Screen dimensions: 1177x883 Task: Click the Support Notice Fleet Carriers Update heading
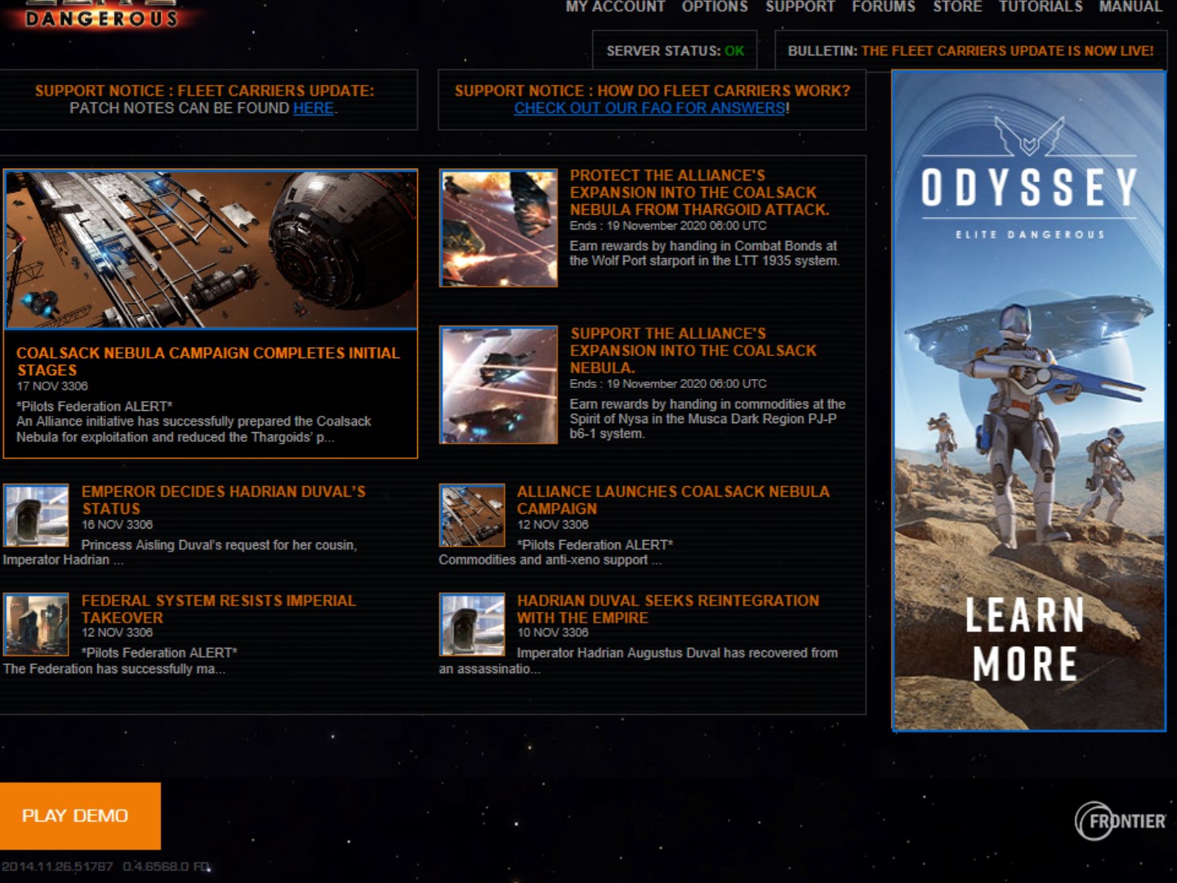204,91
